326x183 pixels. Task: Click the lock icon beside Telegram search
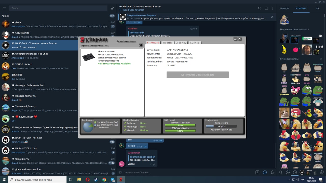(x=112, y=8)
